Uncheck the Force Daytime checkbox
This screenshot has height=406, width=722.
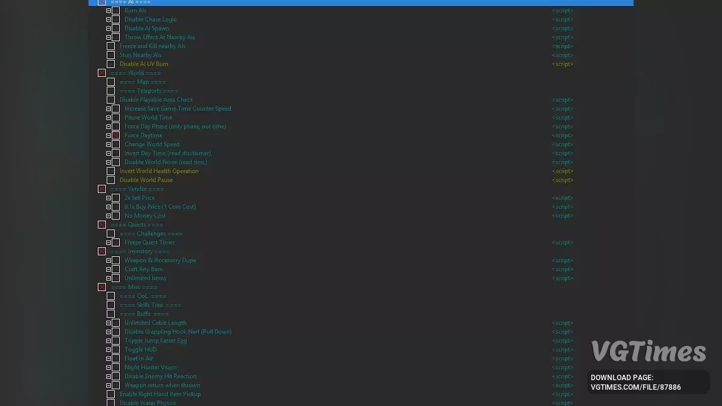116,135
